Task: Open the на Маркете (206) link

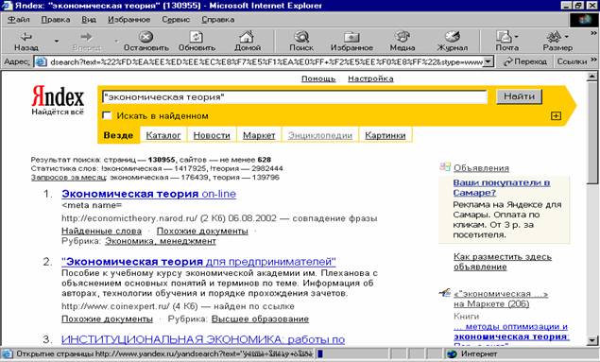Action: (491, 303)
